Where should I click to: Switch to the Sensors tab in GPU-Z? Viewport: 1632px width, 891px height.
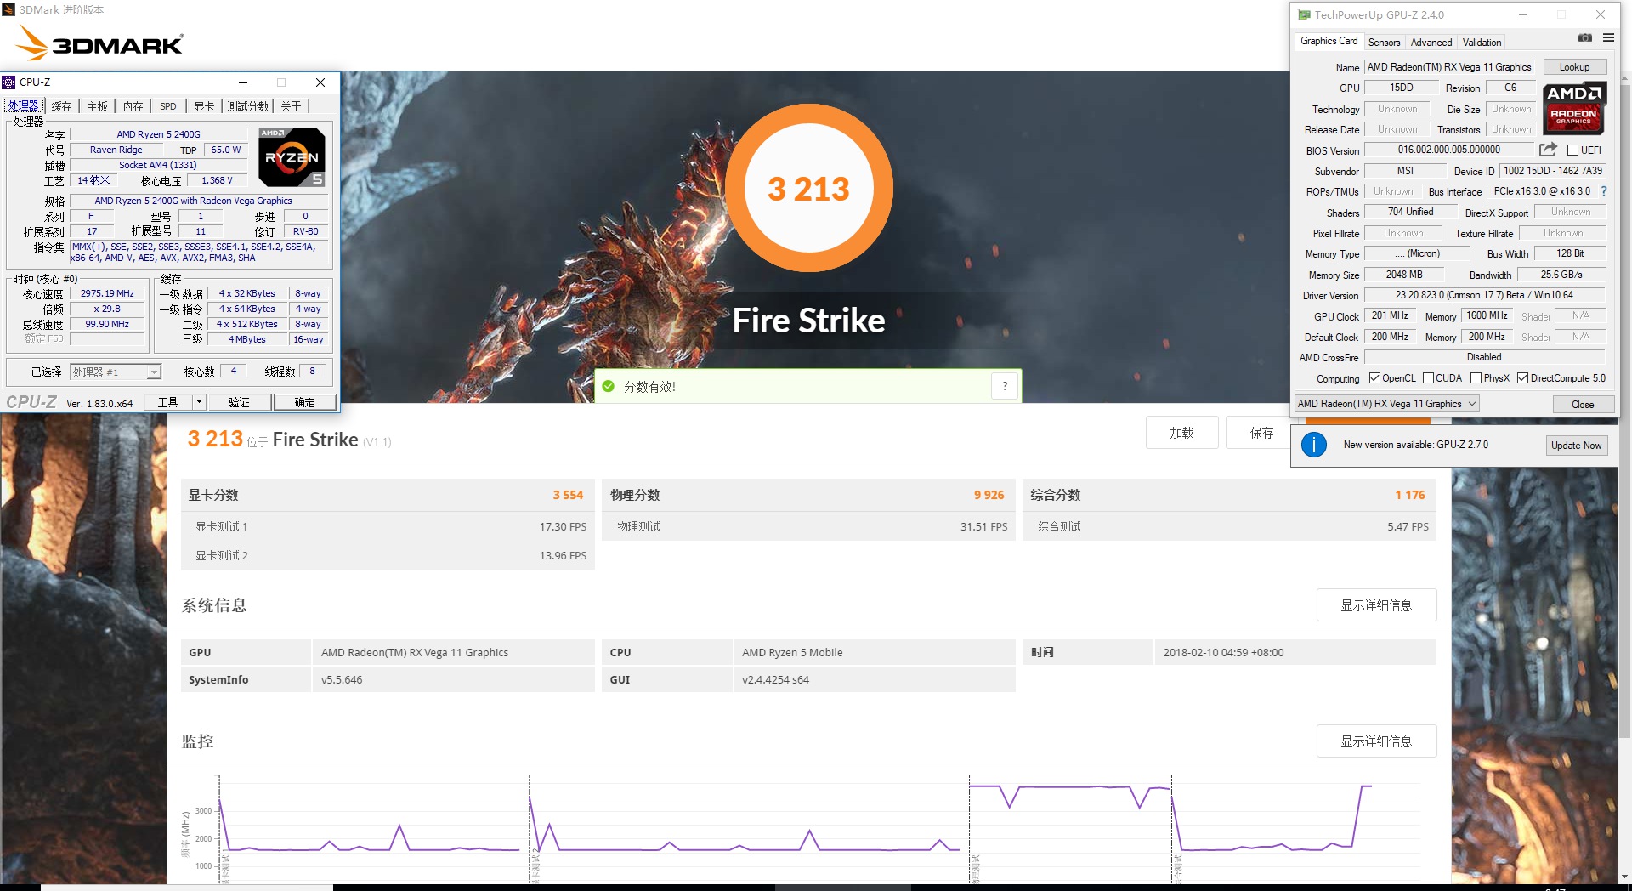[1384, 42]
